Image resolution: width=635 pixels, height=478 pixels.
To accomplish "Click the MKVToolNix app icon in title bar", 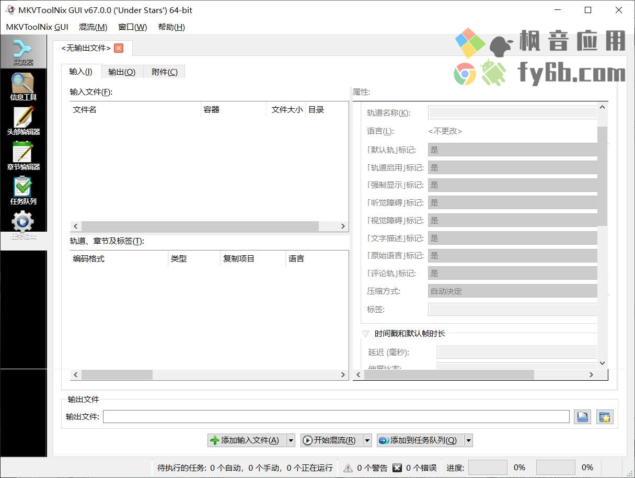I will coord(10,10).
